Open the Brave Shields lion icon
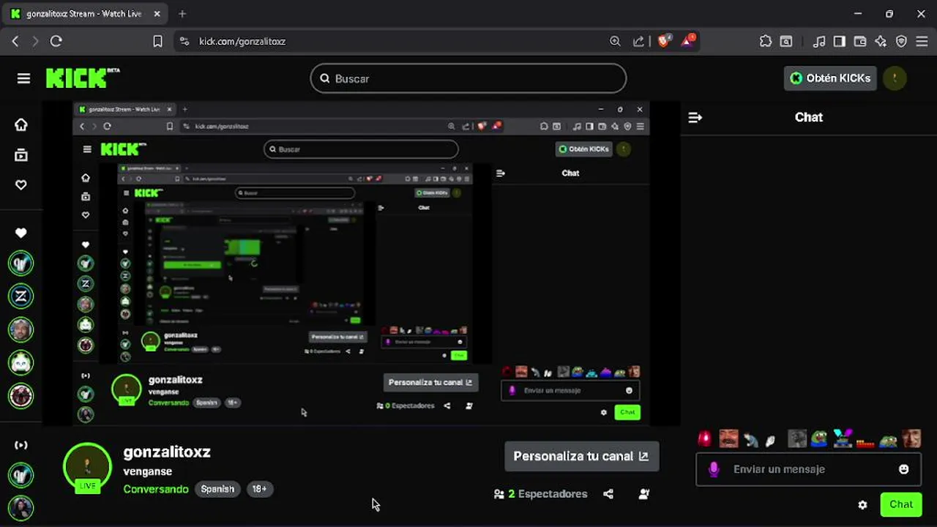Image resolution: width=937 pixels, height=527 pixels. click(663, 41)
